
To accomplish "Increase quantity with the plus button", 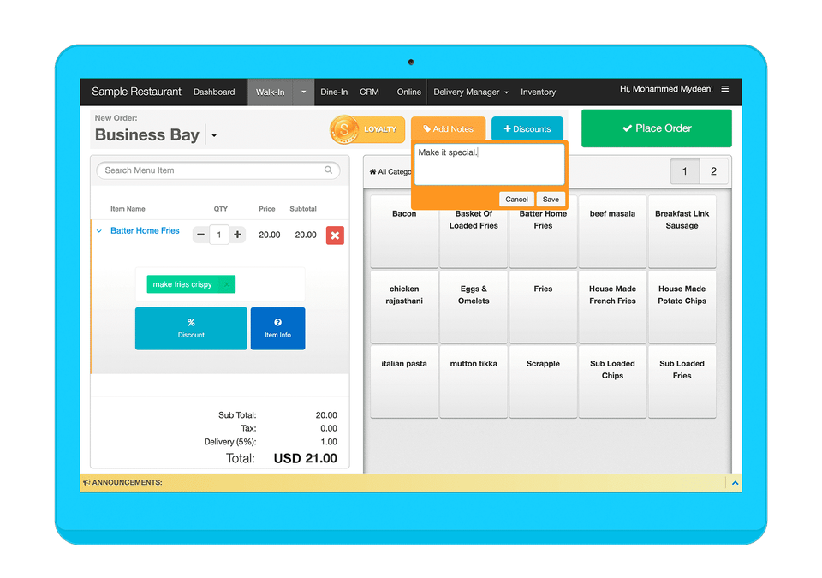I will (x=237, y=235).
